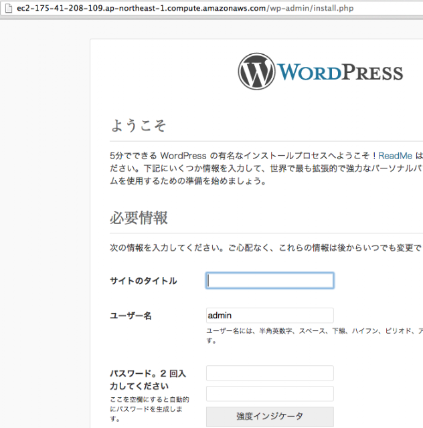
Task: Click the 強度インジケータ strength indicator box
Action: pos(270,416)
